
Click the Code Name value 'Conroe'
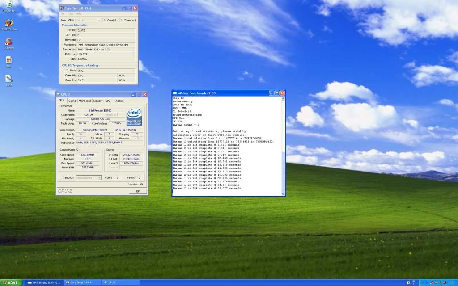[x=89, y=115]
